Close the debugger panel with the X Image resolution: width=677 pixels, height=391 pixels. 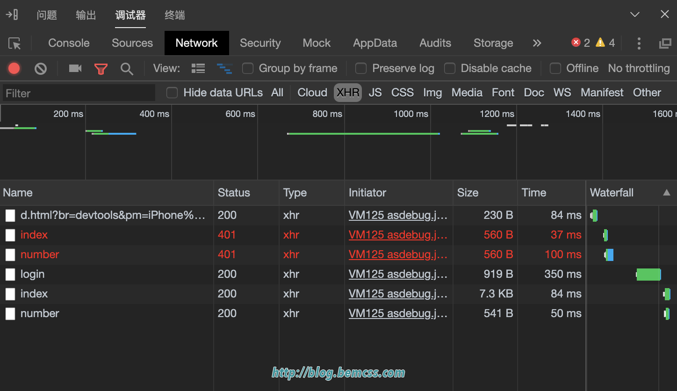[x=664, y=14]
